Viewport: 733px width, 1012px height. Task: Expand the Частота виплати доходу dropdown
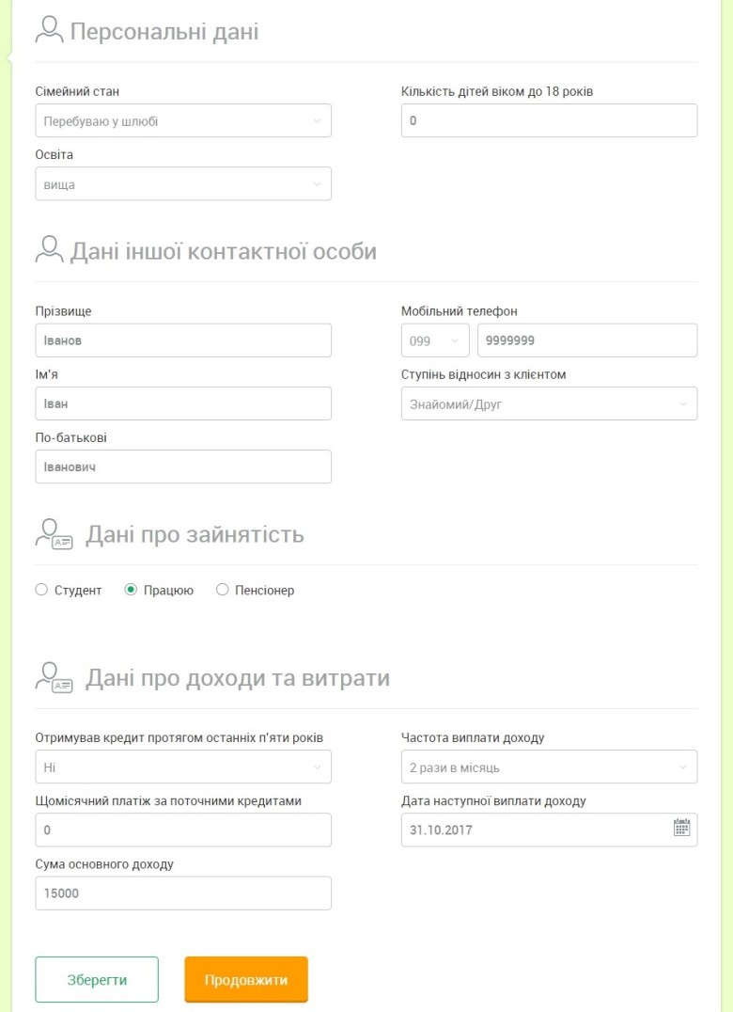coord(549,767)
